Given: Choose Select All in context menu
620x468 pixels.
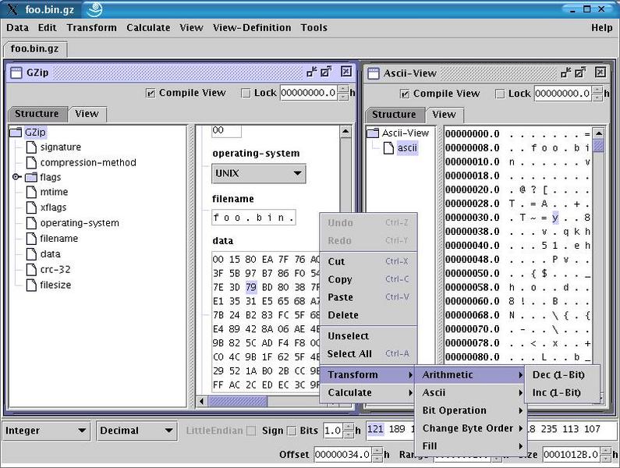Looking at the screenshot, I should (x=368, y=353).
